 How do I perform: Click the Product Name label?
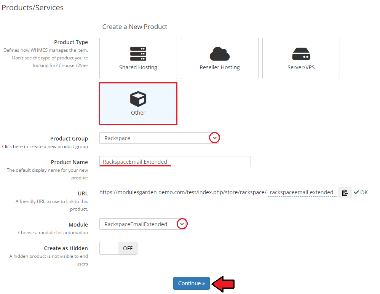[69, 162]
